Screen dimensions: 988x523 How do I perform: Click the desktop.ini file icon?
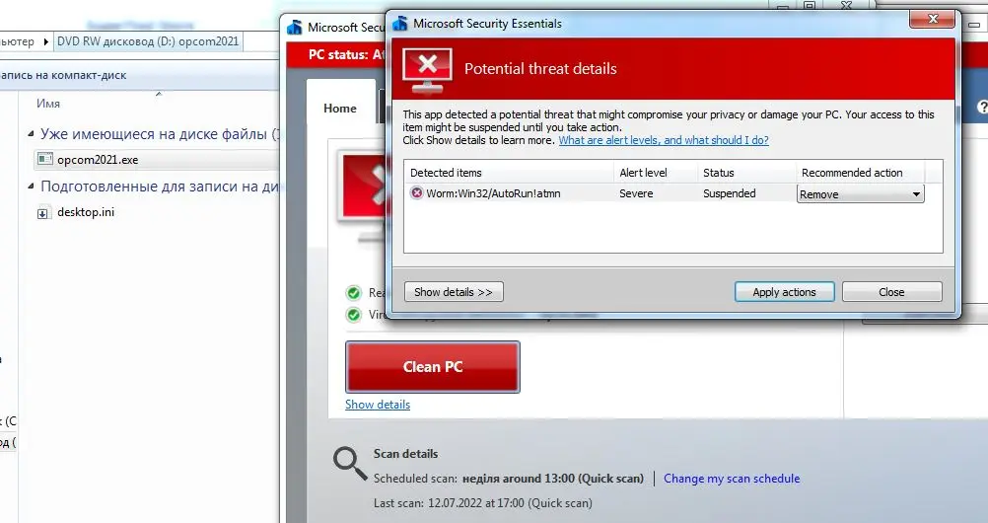click(42, 212)
